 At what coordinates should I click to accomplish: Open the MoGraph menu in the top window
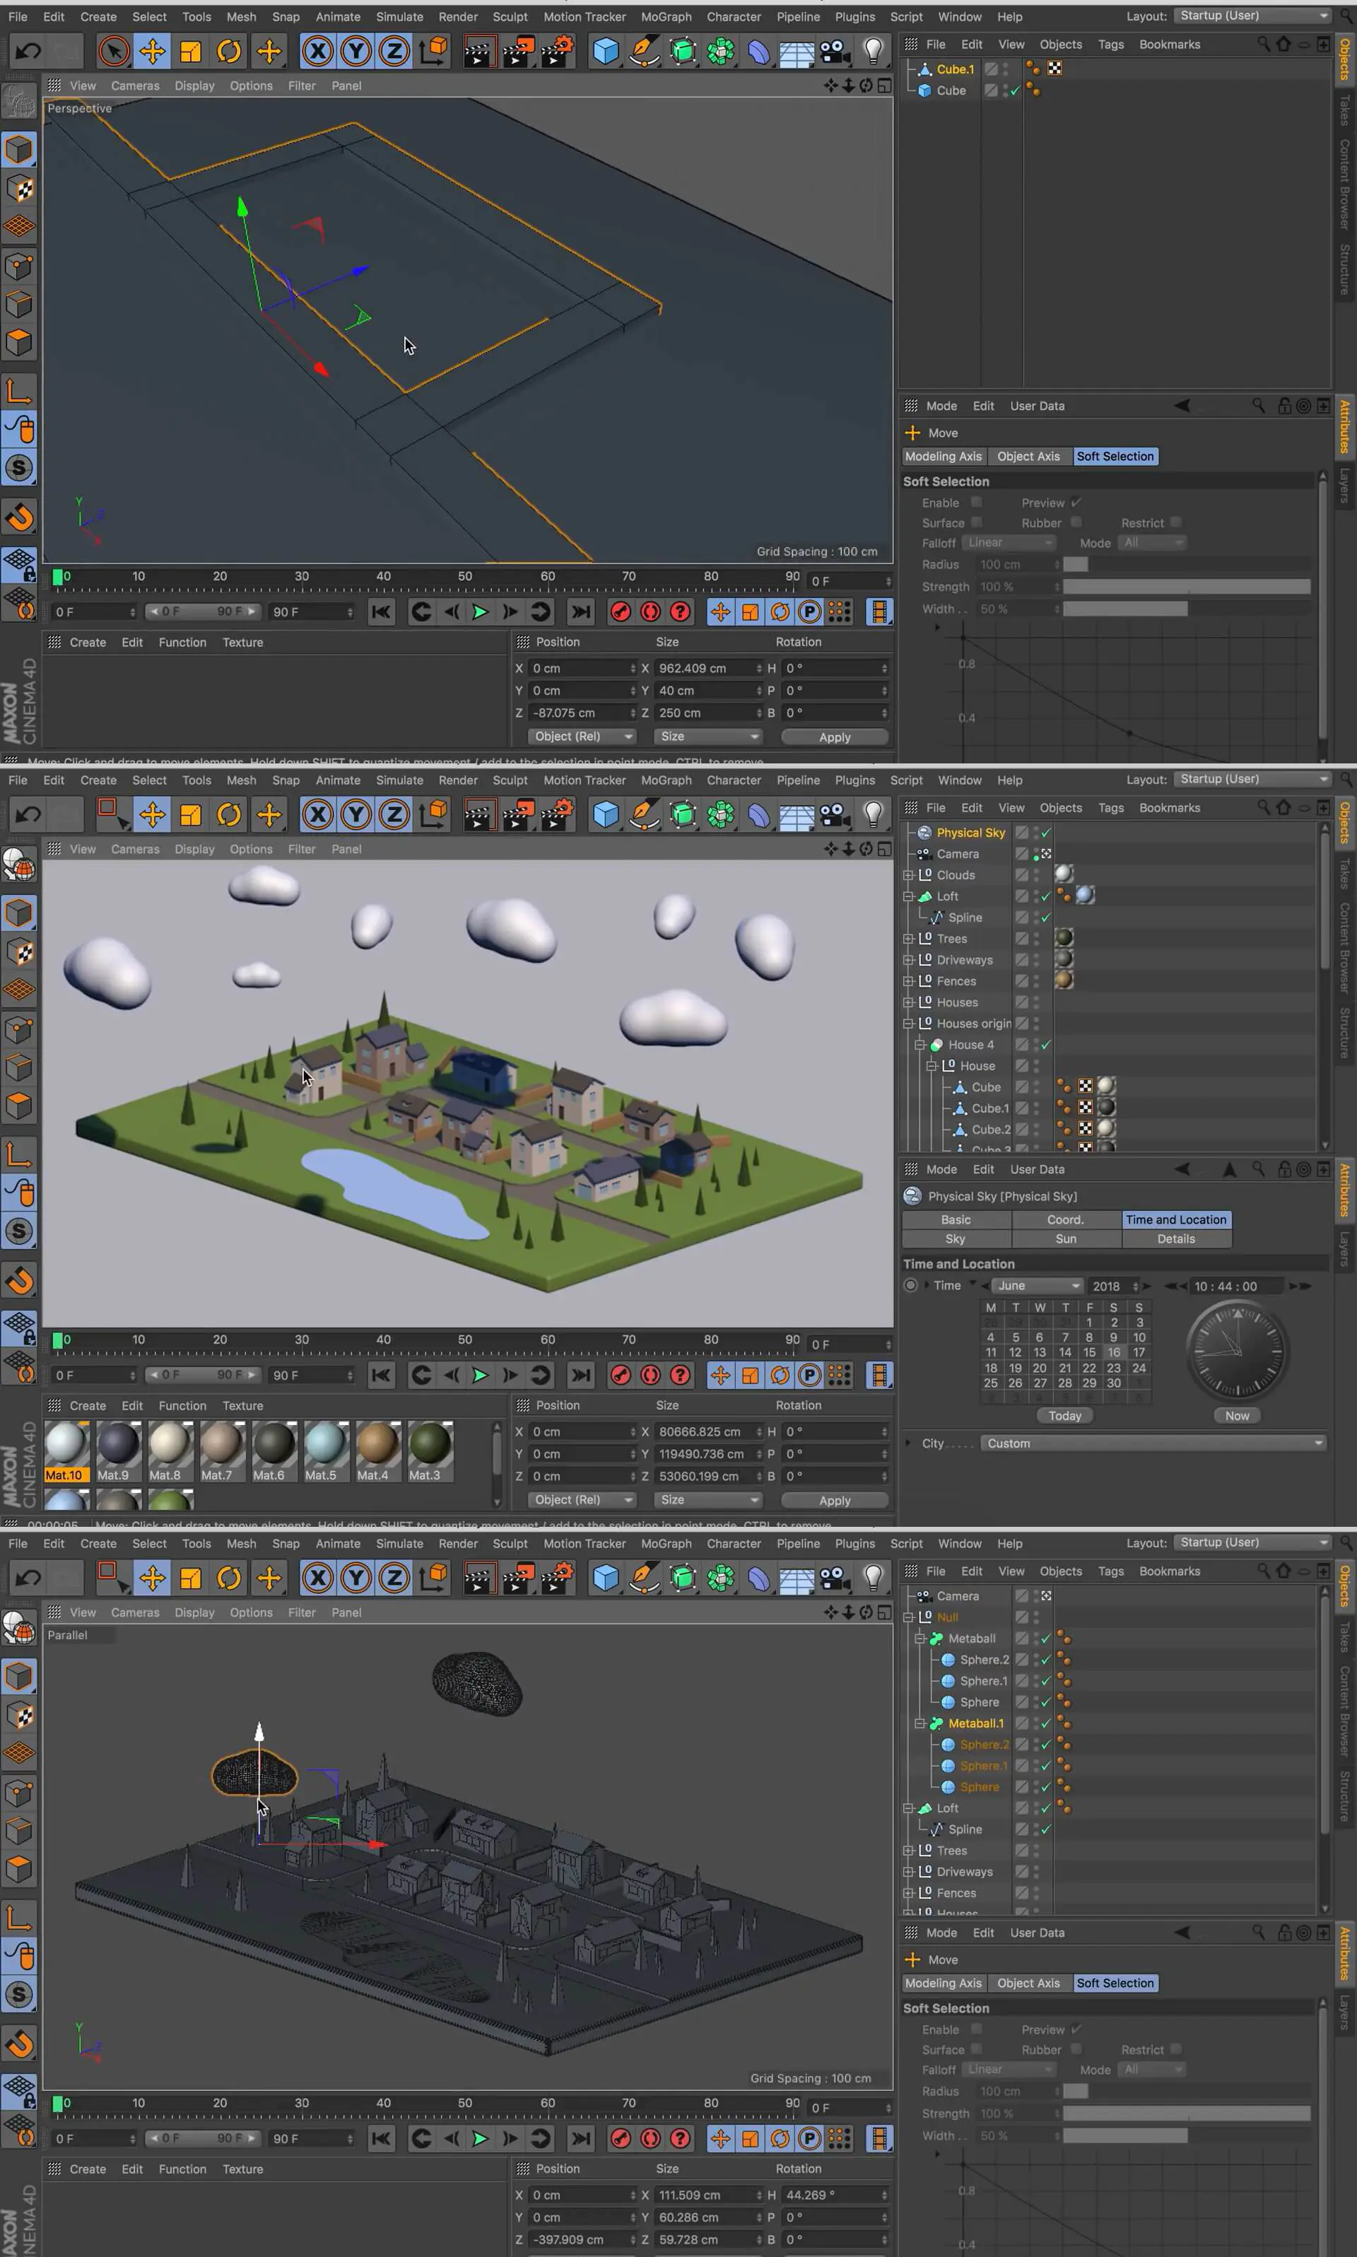[x=666, y=16]
